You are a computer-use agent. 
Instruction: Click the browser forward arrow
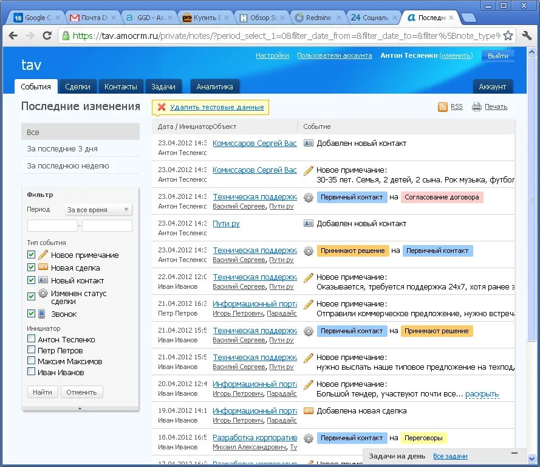(x=30, y=35)
